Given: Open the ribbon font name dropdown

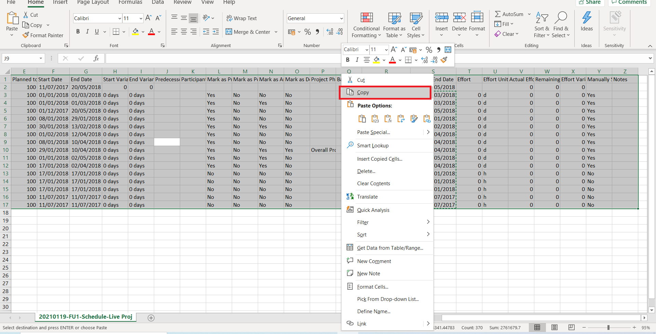Looking at the screenshot, I should 119,18.
